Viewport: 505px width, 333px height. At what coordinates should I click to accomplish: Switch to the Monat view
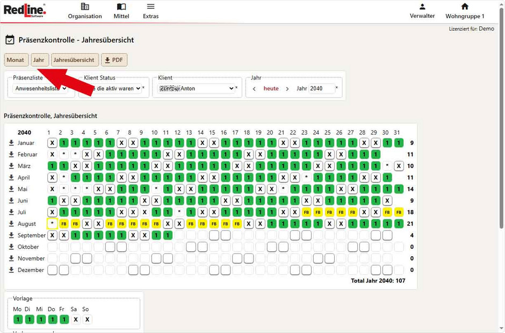click(x=16, y=60)
